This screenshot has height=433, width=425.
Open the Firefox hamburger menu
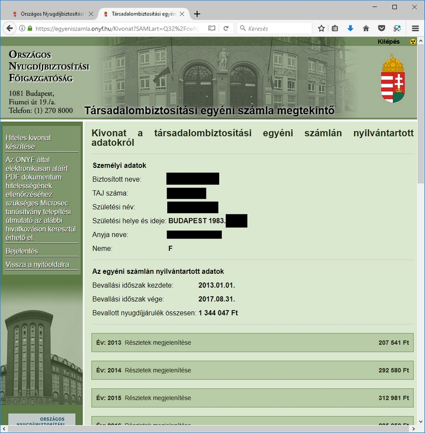click(415, 28)
